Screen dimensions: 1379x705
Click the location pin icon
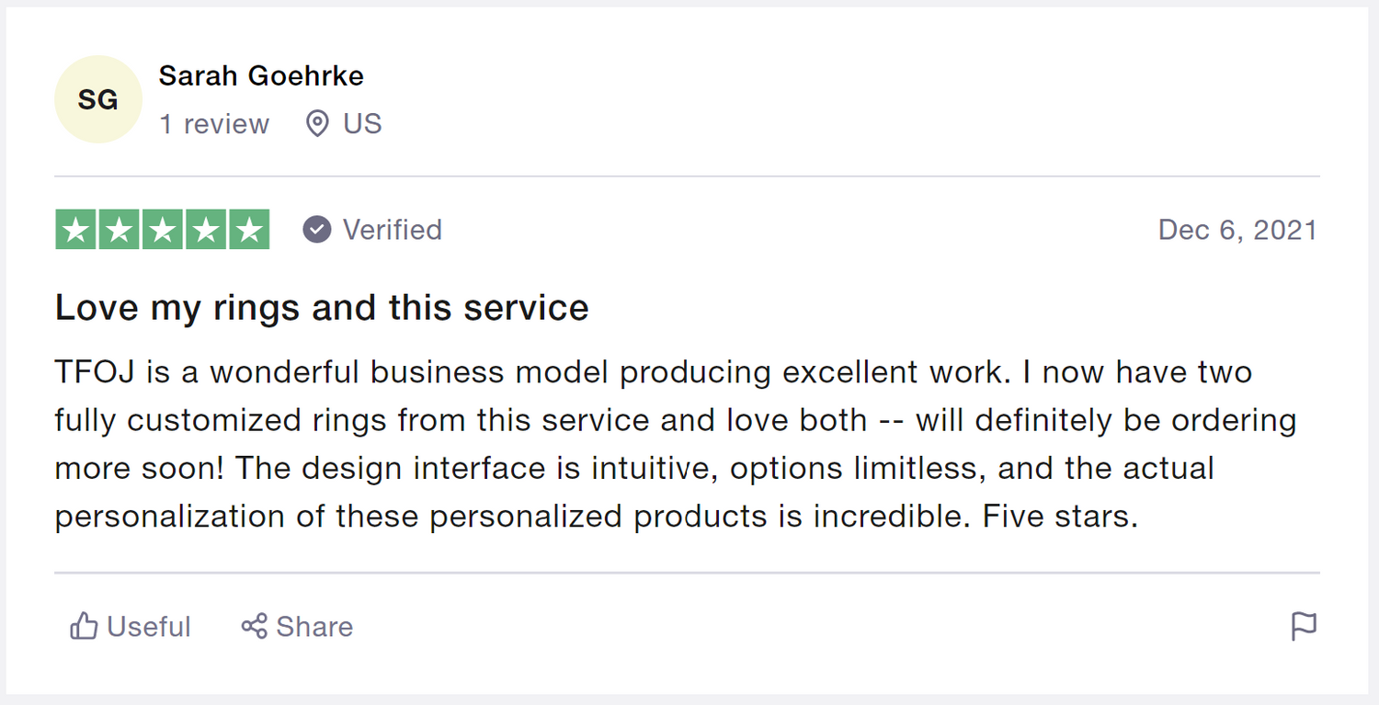317,124
